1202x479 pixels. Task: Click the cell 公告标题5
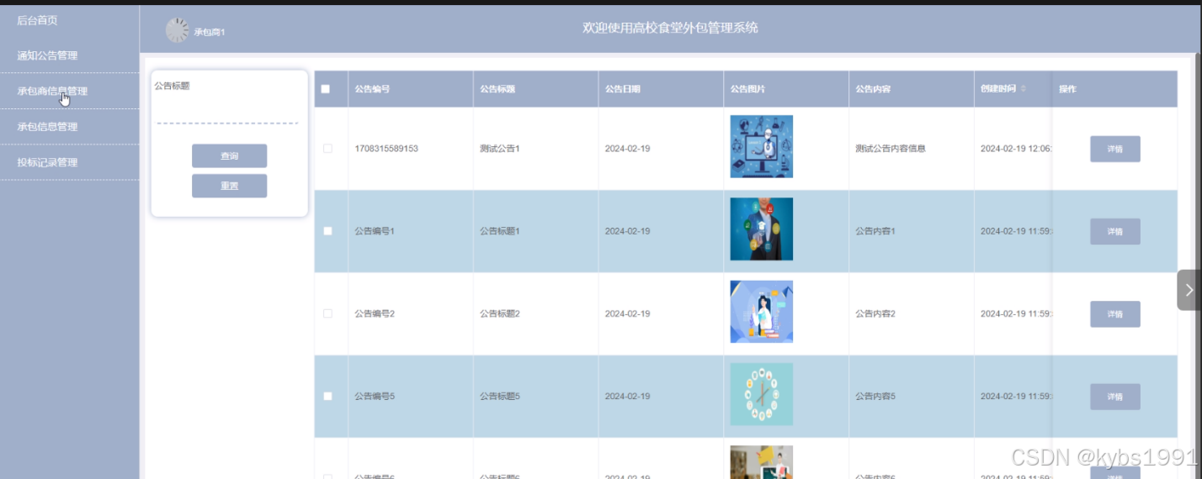point(500,396)
